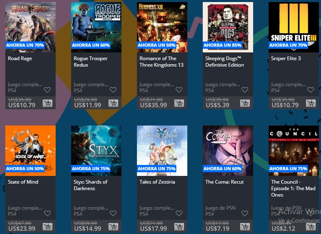Open The Council Episode 1 title link
321x234 pixels.
click(x=293, y=188)
